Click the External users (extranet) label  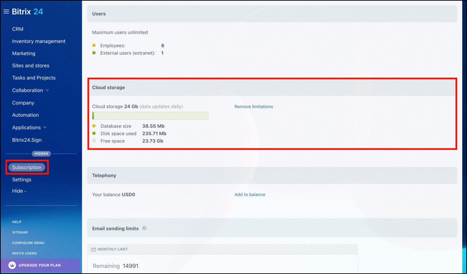click(x=128, y=53)
